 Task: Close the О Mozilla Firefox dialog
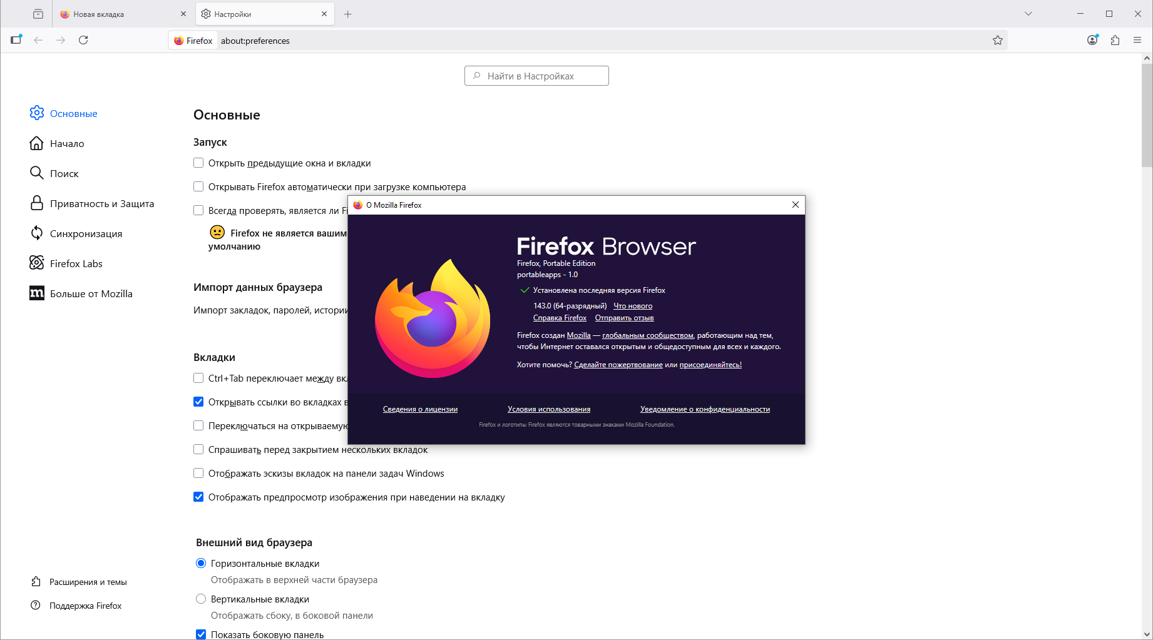click(795, 205)
